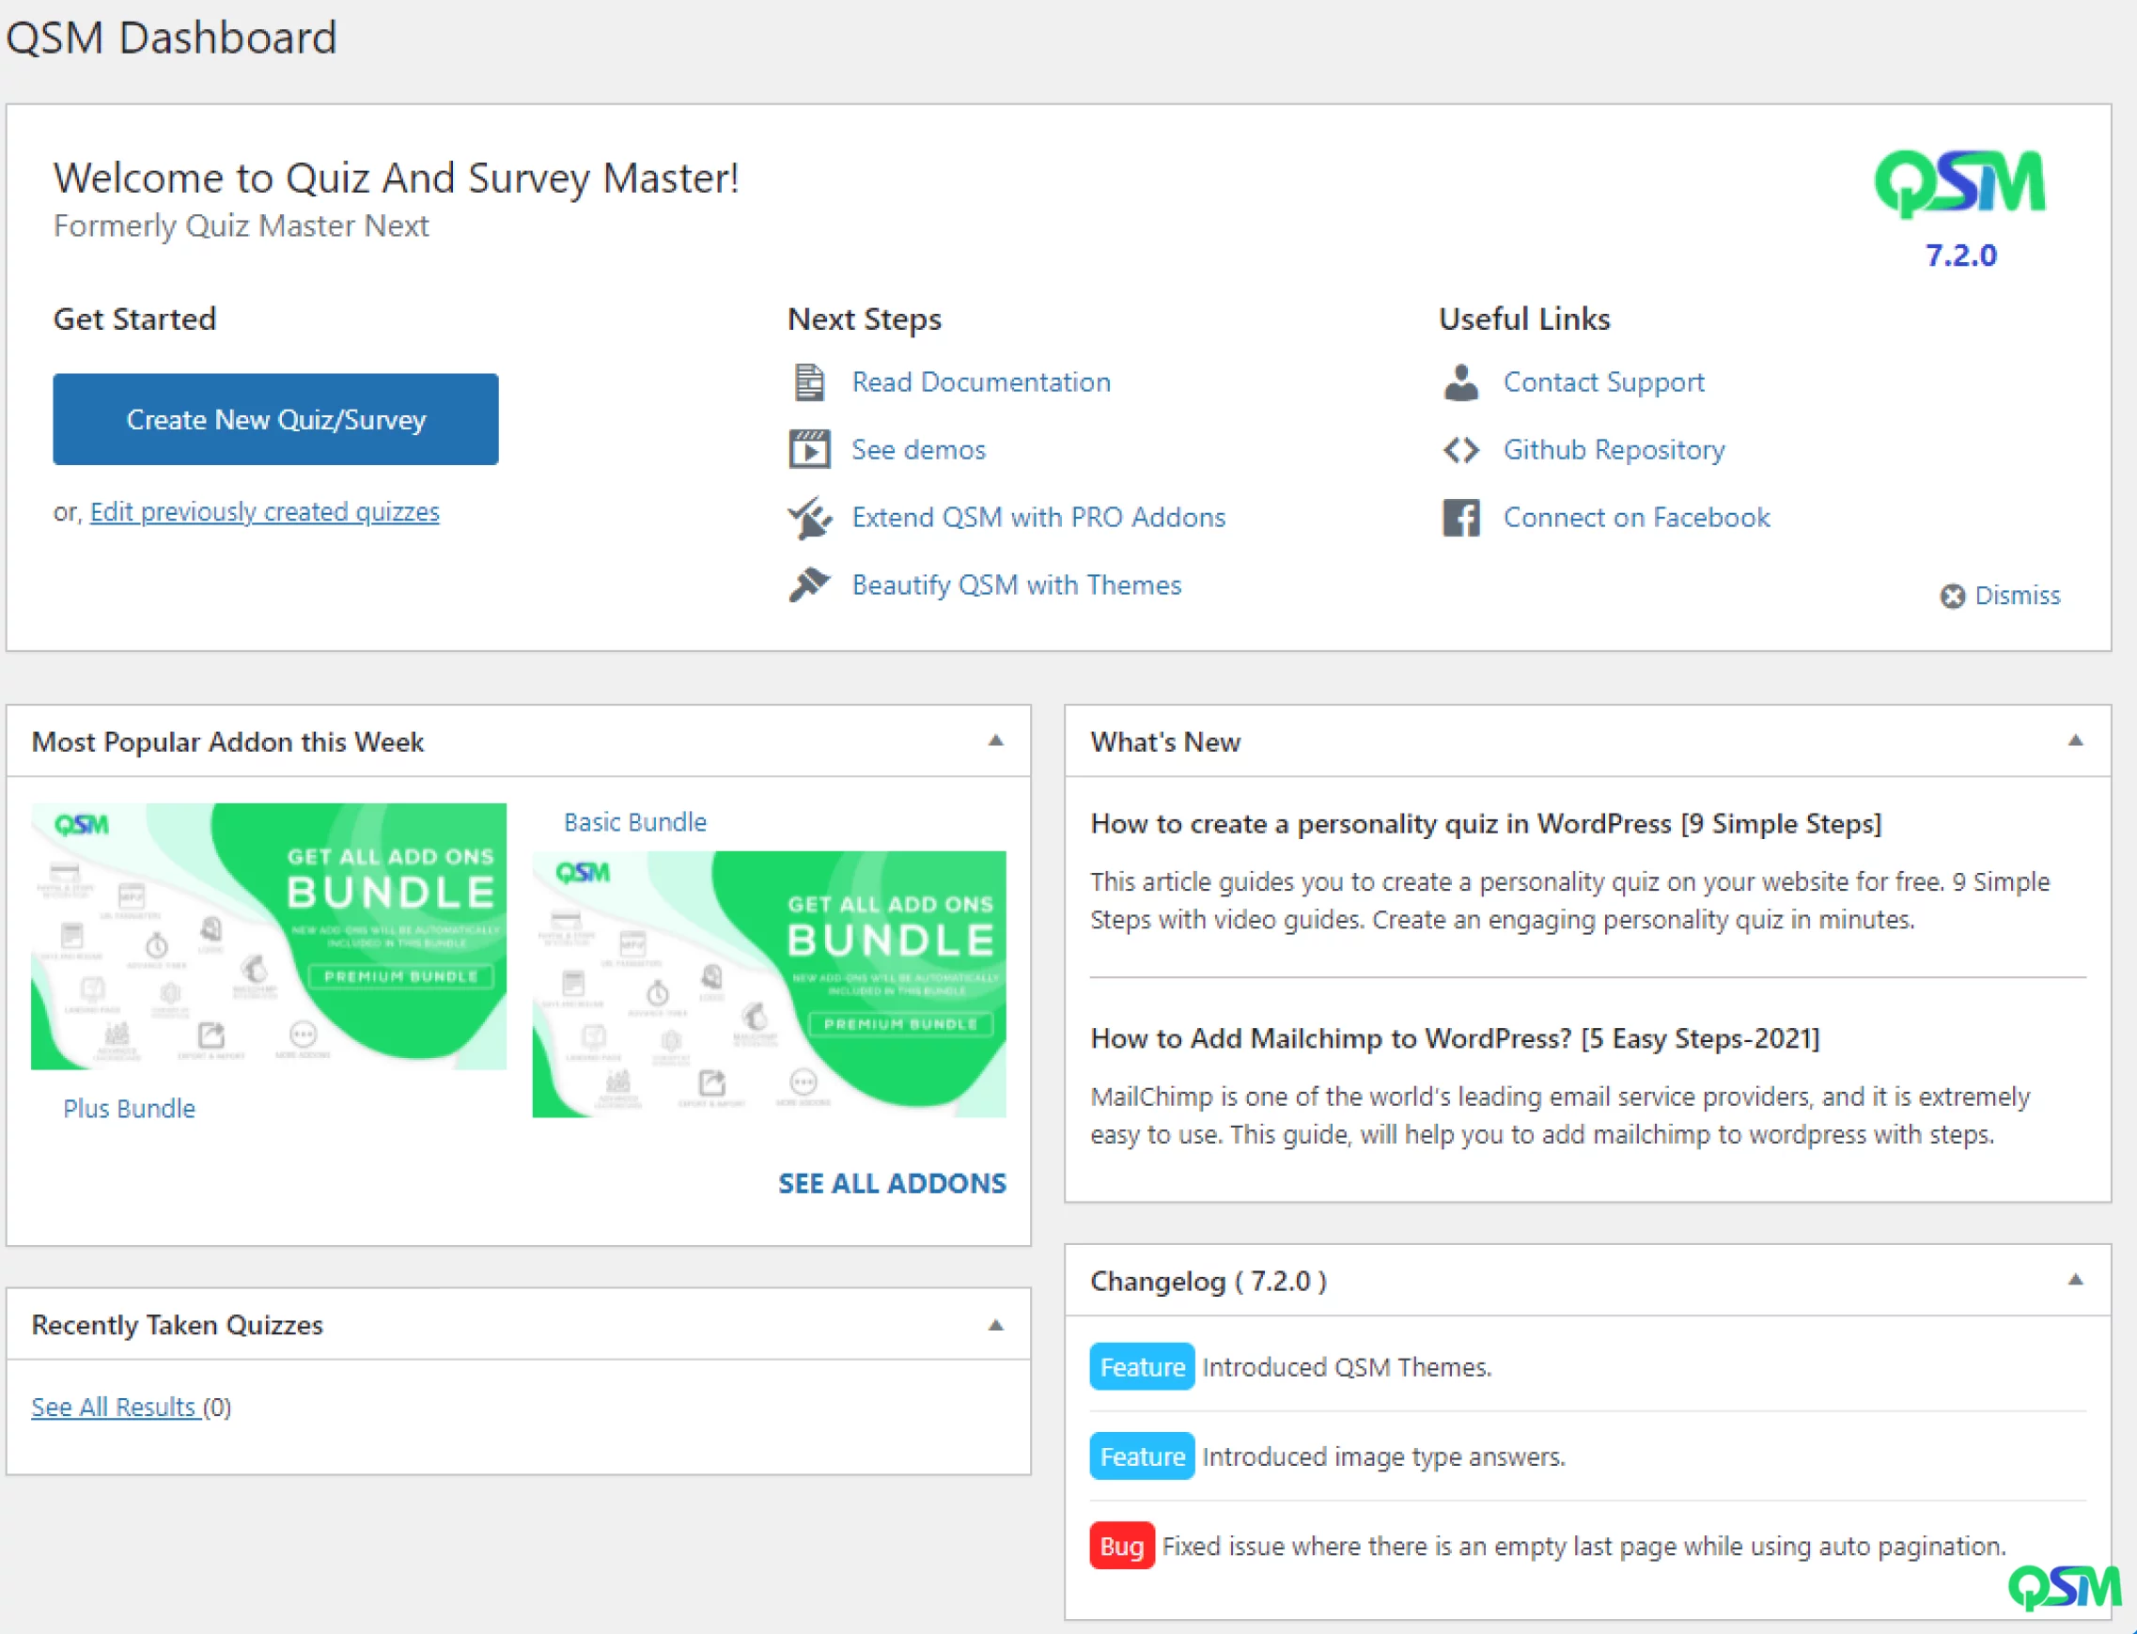Screen dimensions: 2137x1634
Task: Collapse the Changelog panel arrow
Action: [2075, 1279]
